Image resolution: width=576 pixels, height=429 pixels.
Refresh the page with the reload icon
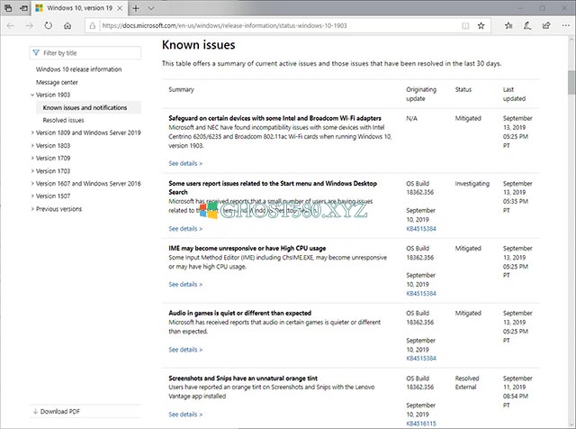(x=50, y=25)
